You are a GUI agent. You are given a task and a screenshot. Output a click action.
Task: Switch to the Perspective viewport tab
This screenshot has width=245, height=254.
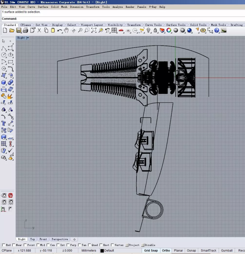pos(60,239)
